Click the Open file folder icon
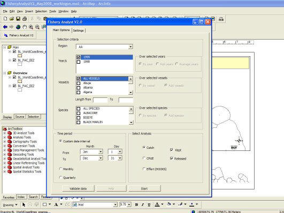The width and height of the screenshot is (284, 213). click(12, 19)
